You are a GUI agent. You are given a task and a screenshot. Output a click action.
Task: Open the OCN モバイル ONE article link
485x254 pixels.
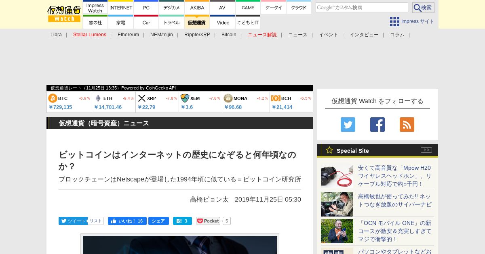pyautogui.click(x=395, y=231)
